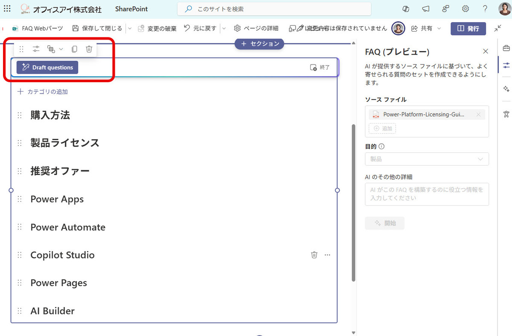Click the Power-Platform-Licensing-Gui... file name
Screen dimensions: 512x336
click(424, 115)
